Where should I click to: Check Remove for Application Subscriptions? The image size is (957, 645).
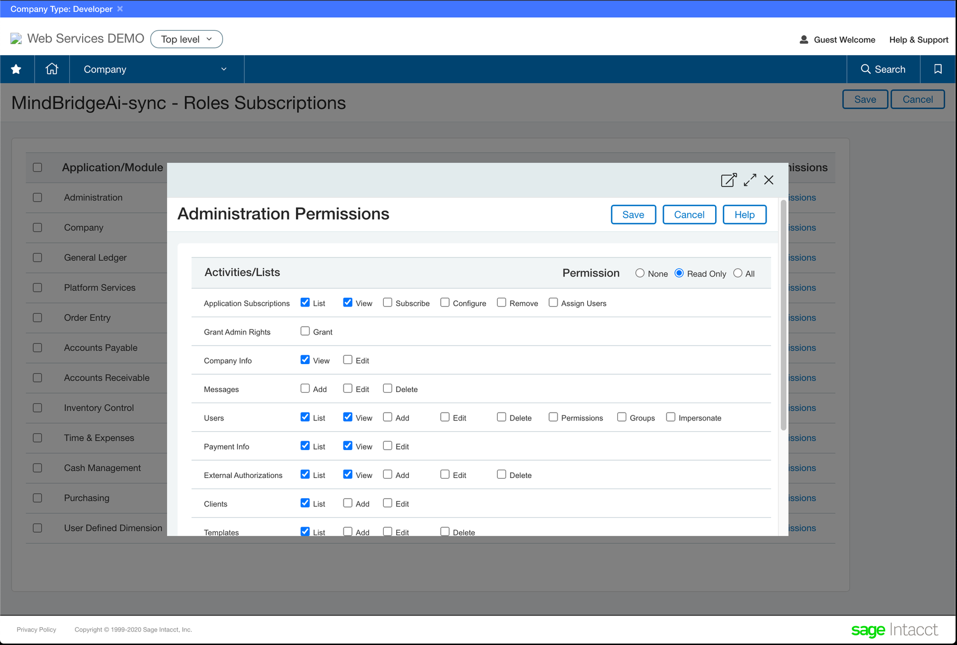tap(501, 303)
